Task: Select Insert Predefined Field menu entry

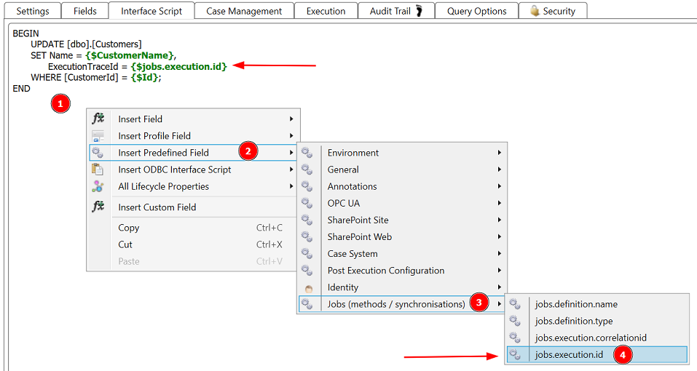Action: pos(193,153)
